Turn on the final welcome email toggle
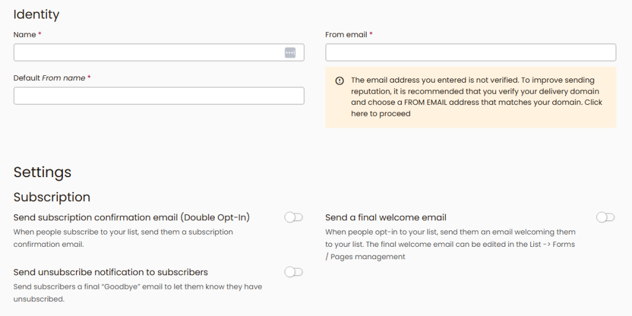 [x=605, y=217]
